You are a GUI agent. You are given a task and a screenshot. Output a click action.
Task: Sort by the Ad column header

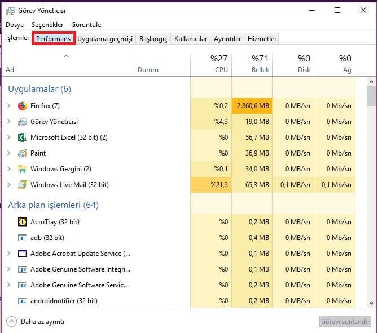(x=68, y=65)
